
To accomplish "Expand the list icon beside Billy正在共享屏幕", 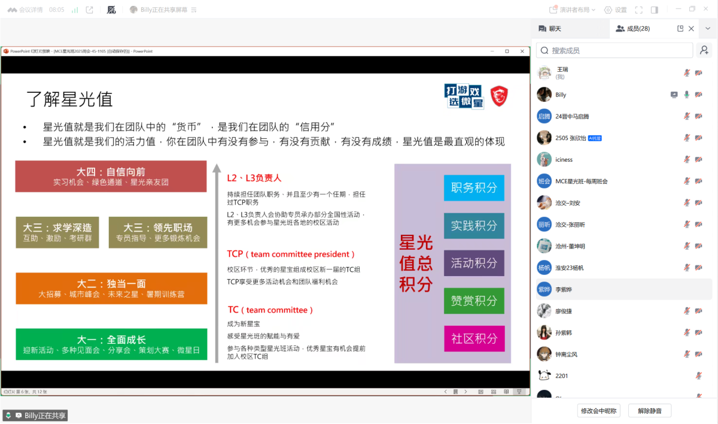I will [193, 10].
